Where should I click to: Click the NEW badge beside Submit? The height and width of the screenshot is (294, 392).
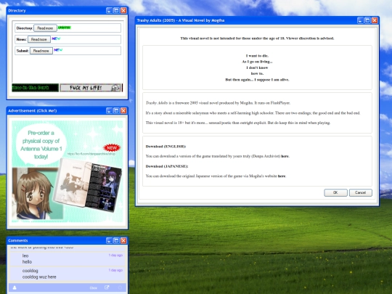[x=58, y=50]
